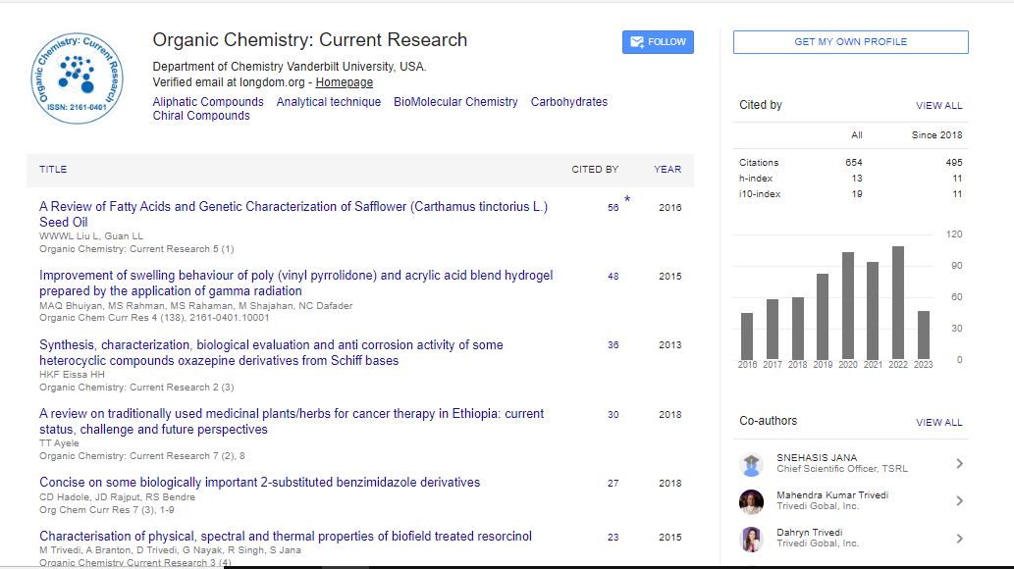Click the asterisk beside 56 citations
The width and height of the screenshot is (1014, 569).
tap(627, 201)
